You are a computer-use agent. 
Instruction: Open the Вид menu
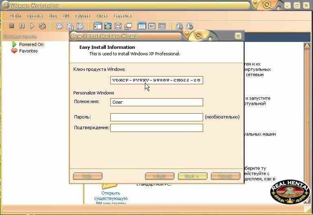(53, 16)
